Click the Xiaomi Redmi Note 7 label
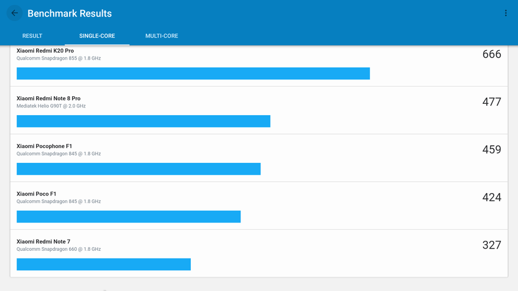The width and height of the screenshot is (518, 291). [x=43, y=241]
